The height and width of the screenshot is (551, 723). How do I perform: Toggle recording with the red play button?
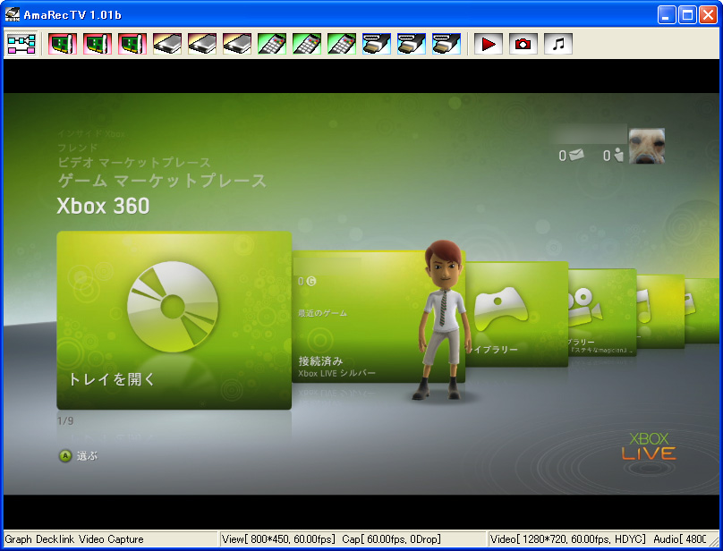488,43
